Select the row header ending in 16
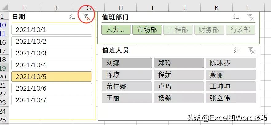Viewport: 271px width, 125px height. point(4,42)
